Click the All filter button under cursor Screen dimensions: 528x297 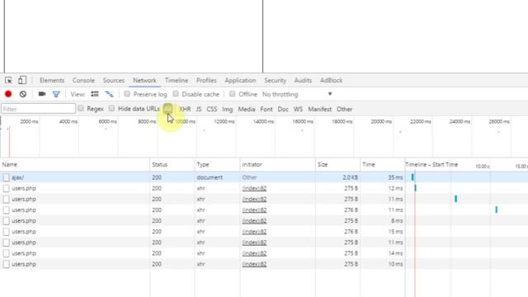pyautogui.click(x=168, y=108)
